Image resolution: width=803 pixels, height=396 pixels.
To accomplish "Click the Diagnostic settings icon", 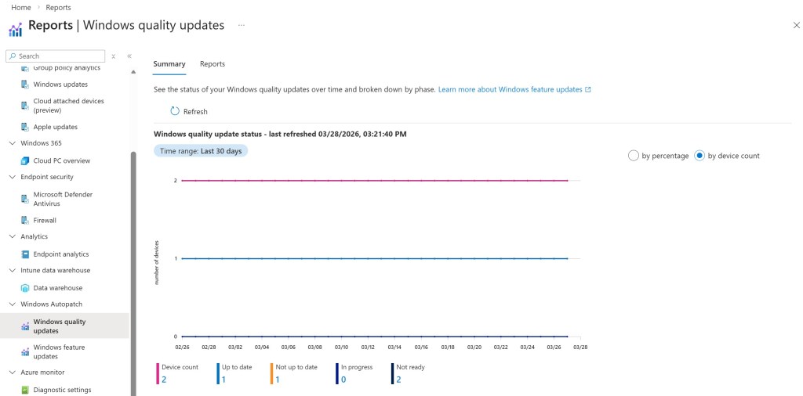I will click(26, 390).
